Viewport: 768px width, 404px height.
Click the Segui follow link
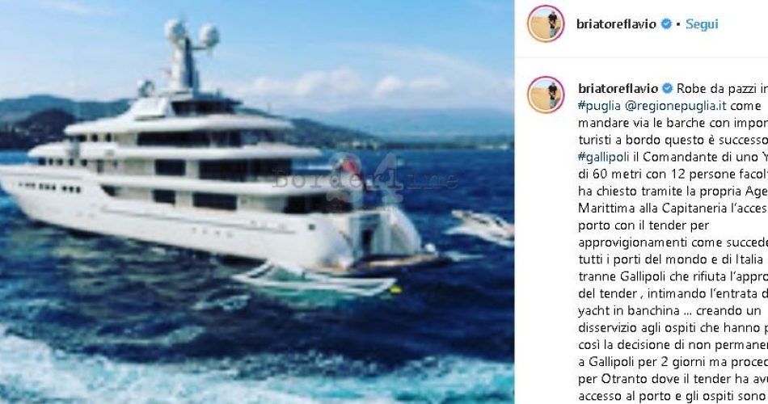702,24
